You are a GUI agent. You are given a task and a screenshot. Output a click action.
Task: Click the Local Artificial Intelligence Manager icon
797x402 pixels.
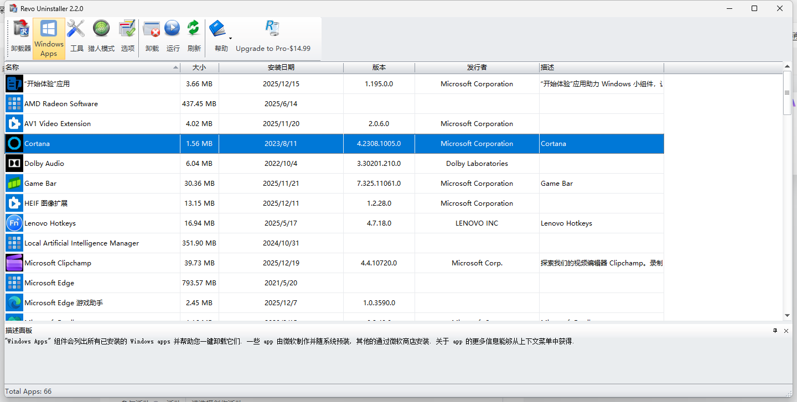pos(14,243)
